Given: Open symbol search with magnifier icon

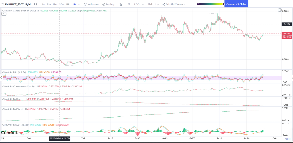Looking at the screenshot, I should pyautogui.click(x=36, y=4).
